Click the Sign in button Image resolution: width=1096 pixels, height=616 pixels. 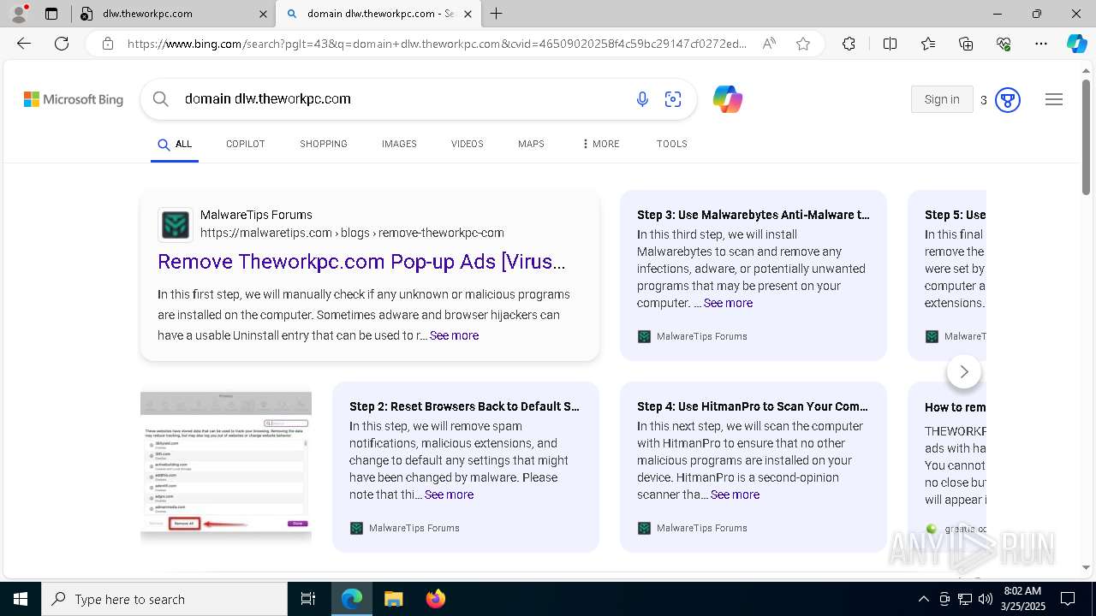click(942, 99)
